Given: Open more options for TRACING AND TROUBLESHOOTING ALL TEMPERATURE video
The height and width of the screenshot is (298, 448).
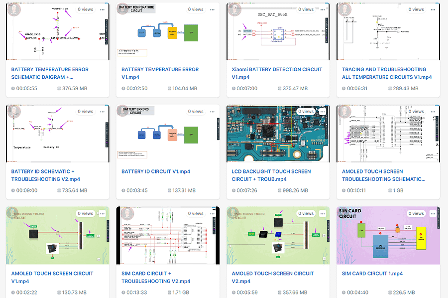Looking at the screenshot, I should [x=433, y=10].
